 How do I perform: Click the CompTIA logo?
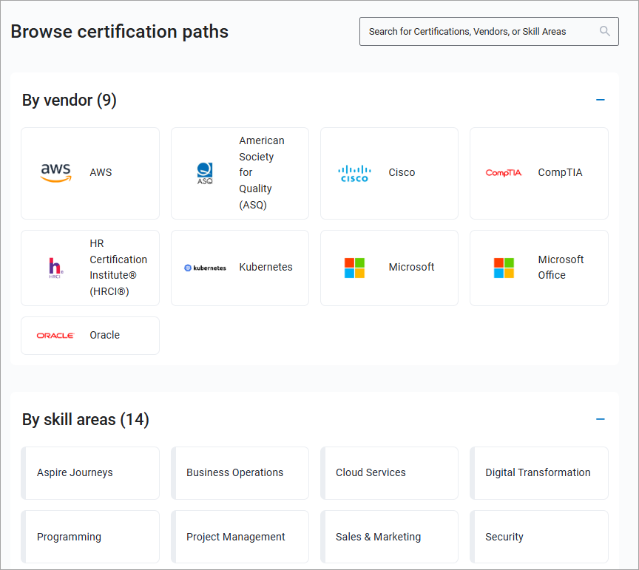[x=504, y=173]
